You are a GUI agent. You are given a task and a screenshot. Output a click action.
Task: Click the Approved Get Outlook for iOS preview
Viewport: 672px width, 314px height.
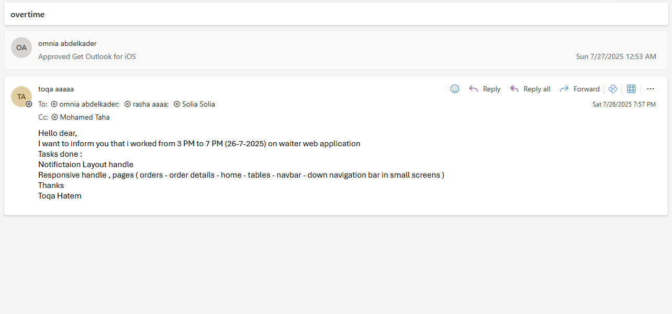coord(87,56)
